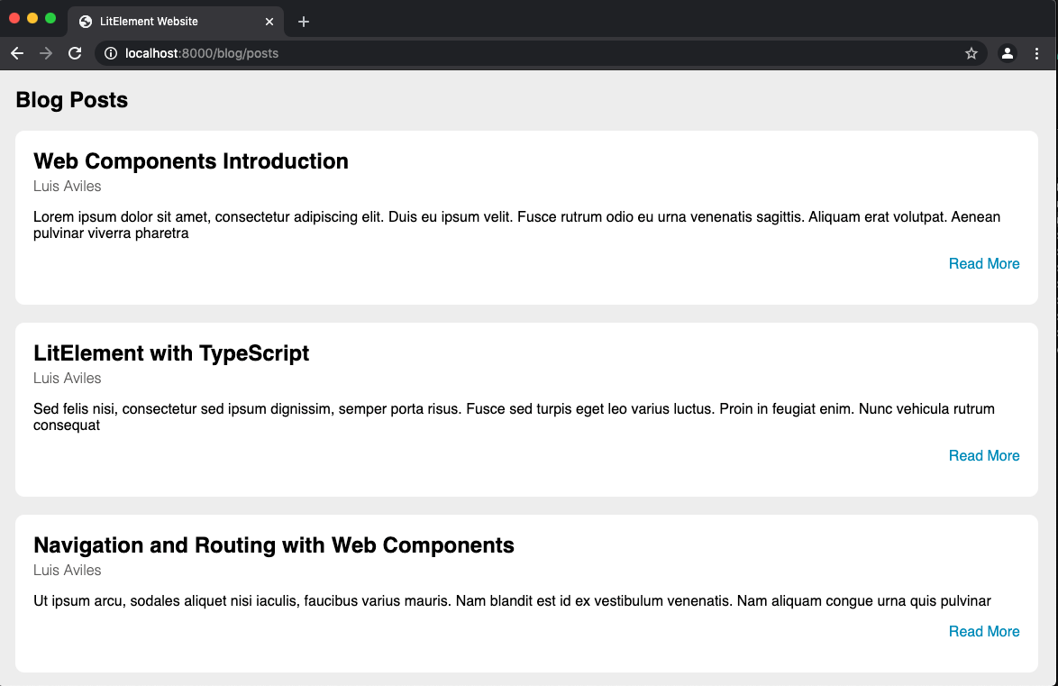1058x686 pixels.
Task: Open the browser profile account icon
Action: 1007,53
